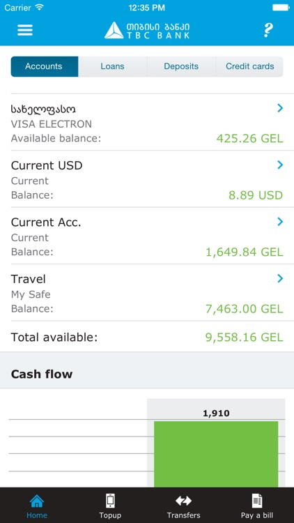Expand Current Acc. chevron
This screenshot has height=523, width=294.
280,222
